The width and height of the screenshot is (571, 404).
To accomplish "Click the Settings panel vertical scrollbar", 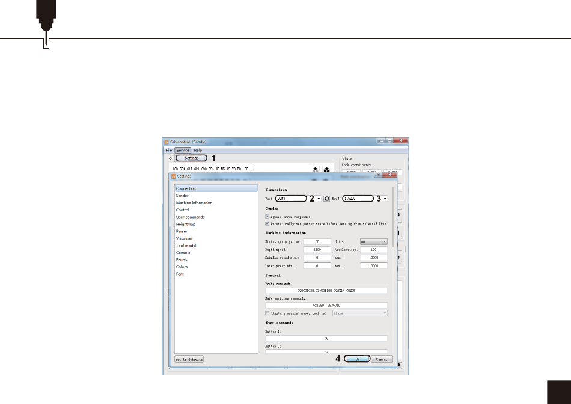I will 394,228.
